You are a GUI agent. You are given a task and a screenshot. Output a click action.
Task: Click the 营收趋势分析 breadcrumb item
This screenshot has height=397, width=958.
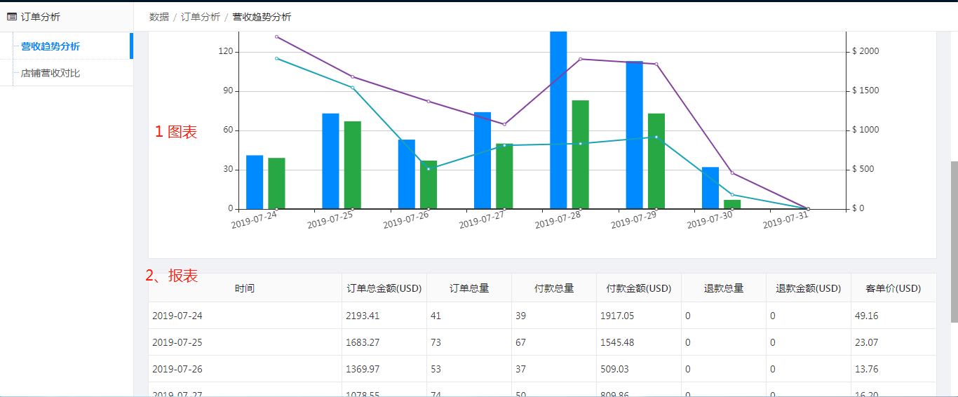click(262, 17)
